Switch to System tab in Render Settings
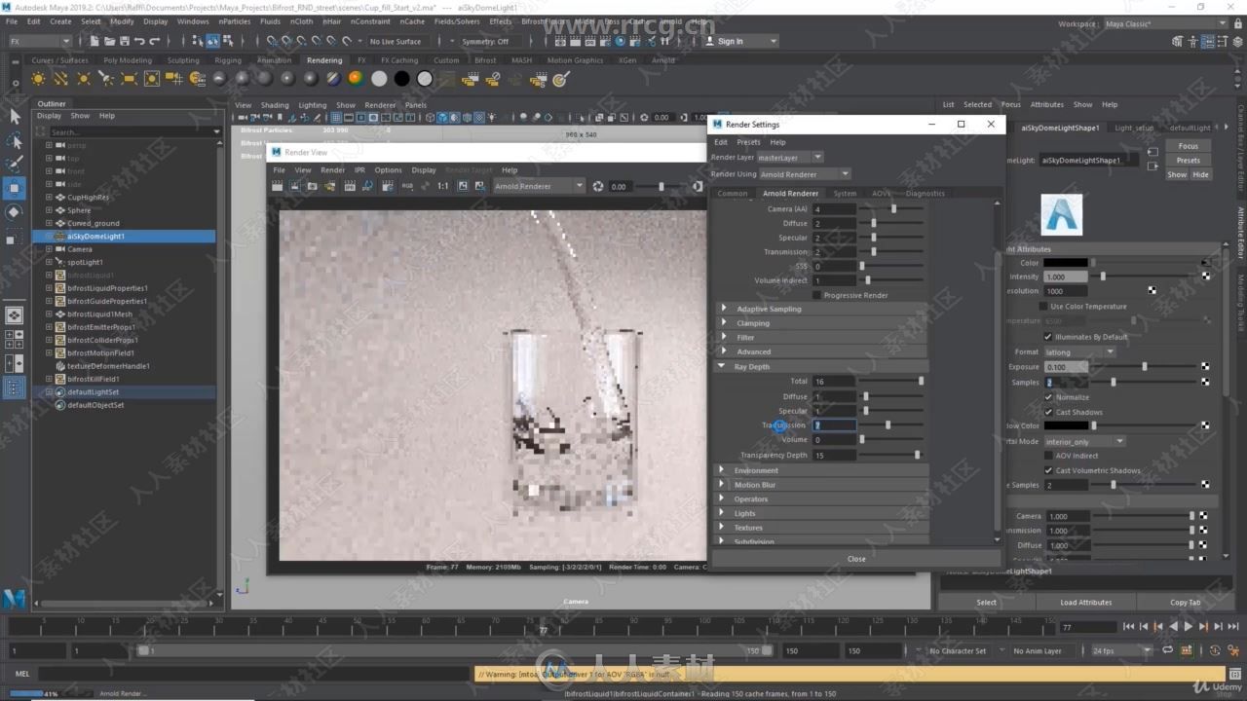1247x701 pixels. pyautogui.click(x=845, y=193)
